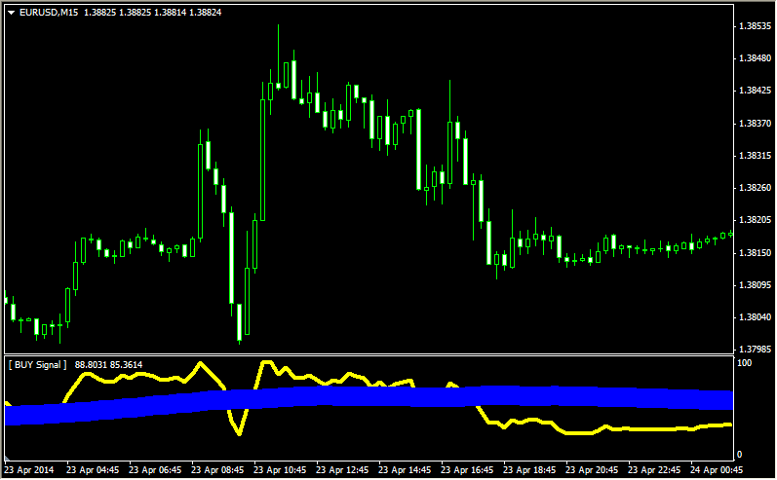
Task: Click the 23 Apr 04:45 time label
Action: (x=93, y=470)
